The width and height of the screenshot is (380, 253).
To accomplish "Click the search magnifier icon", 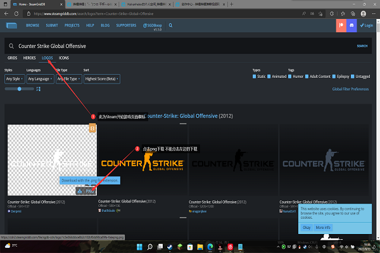I will pyautogui.click(x=11, y=46).
